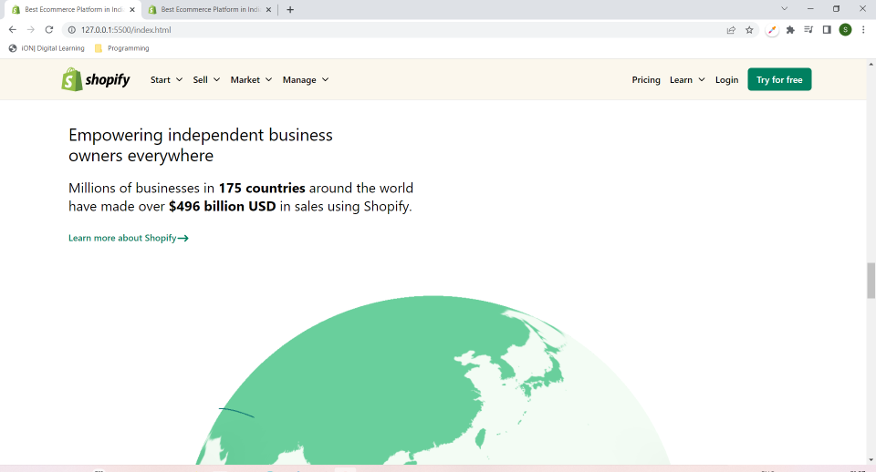The width and height of the screenshot is (876, 472).
Task: Click the share page icon in the address bar
Action: [731, 30]
